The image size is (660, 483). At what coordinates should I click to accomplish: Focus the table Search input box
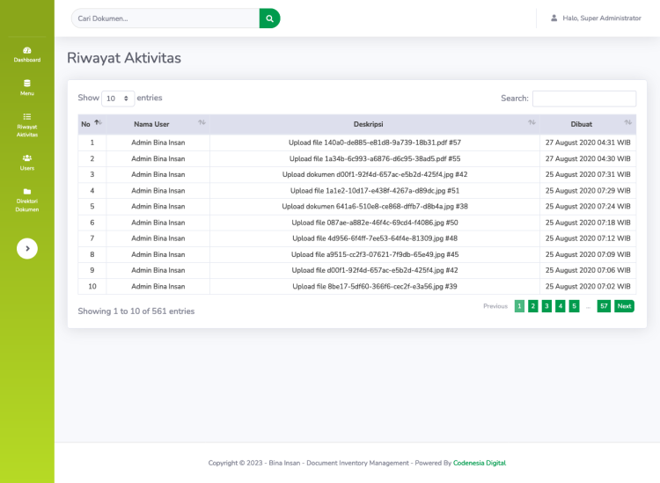[x=583, y=99]
